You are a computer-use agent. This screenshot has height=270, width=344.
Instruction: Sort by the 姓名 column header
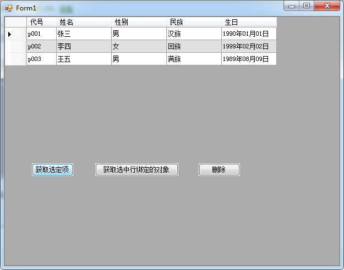coord(84,22)
